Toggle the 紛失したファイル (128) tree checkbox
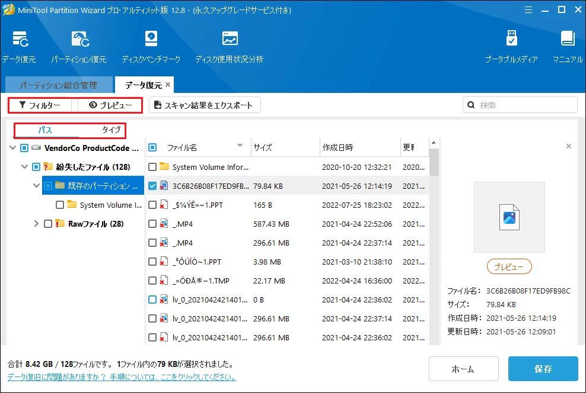Viewport: 586px width, 393px height. 36,167
